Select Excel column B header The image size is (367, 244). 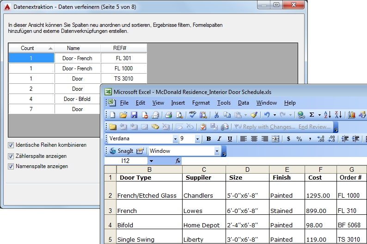click(x=149, y=169)
